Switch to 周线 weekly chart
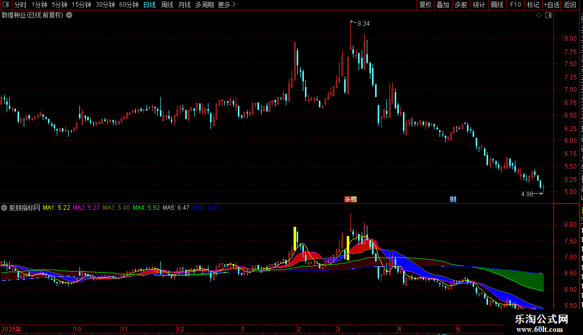Image resolution: width=583 pixels, height=335 pixels. pyautogui.click(x=167, y=5)
